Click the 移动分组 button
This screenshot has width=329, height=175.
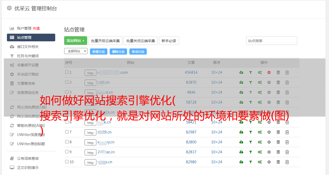point(138,52)
